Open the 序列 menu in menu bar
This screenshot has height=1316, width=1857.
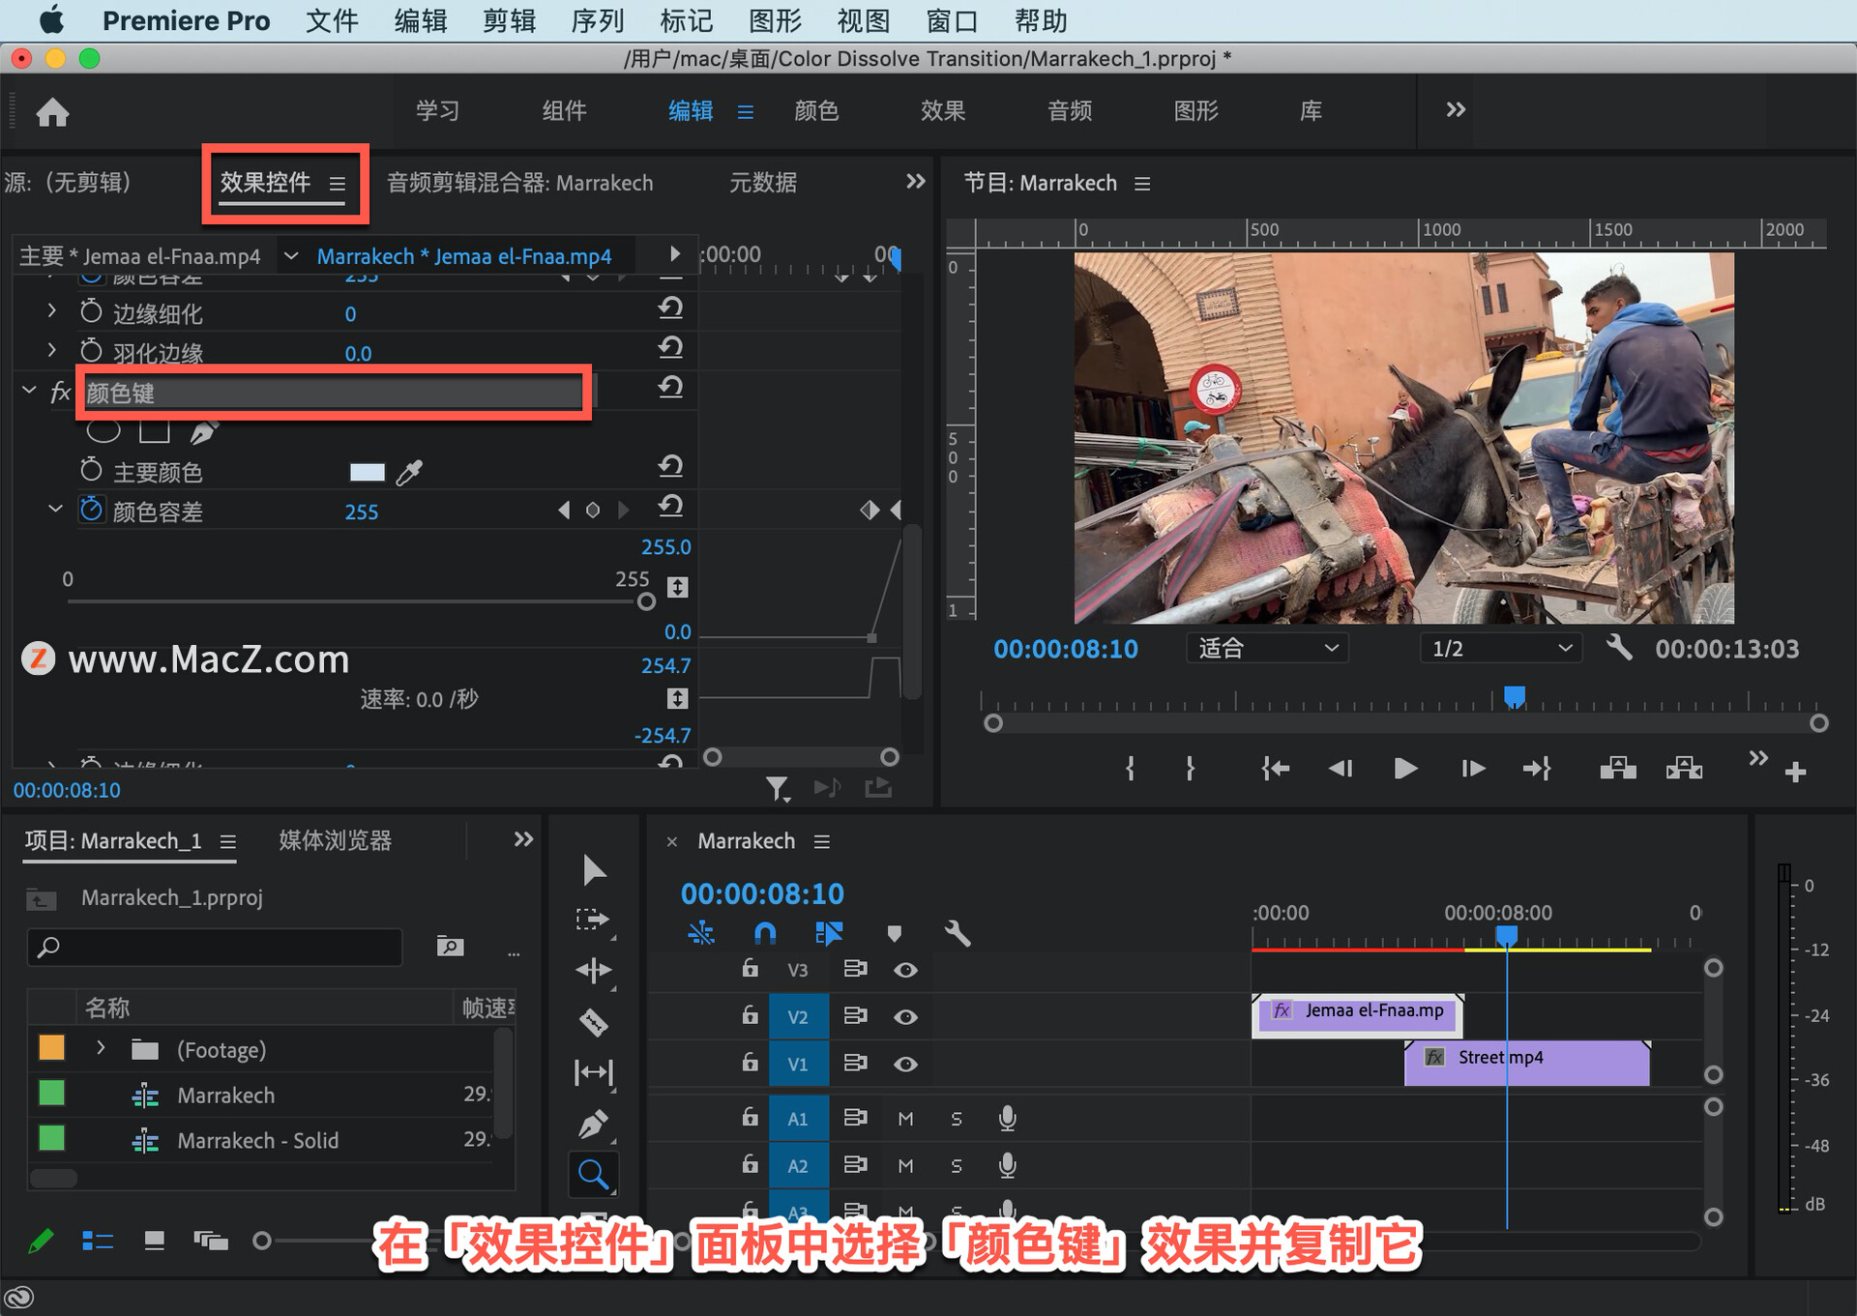[597, 20]
